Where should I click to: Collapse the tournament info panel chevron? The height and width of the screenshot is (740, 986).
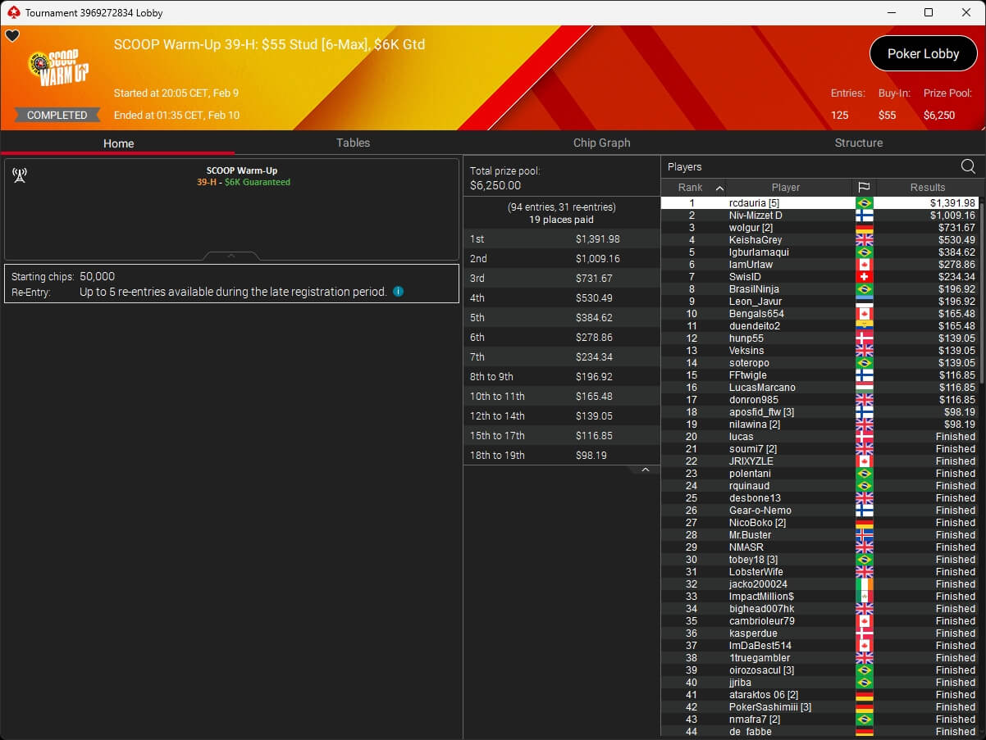tap(231, 256)
